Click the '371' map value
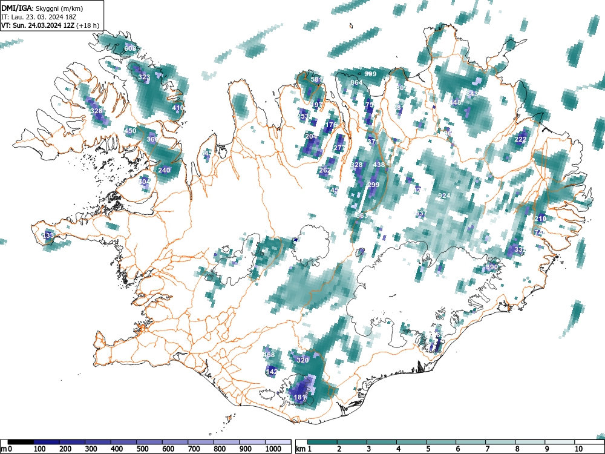Viewport: 605px width, 454px height. [x=373, y=142]
